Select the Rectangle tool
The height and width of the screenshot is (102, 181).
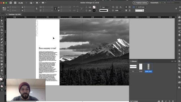2,48
